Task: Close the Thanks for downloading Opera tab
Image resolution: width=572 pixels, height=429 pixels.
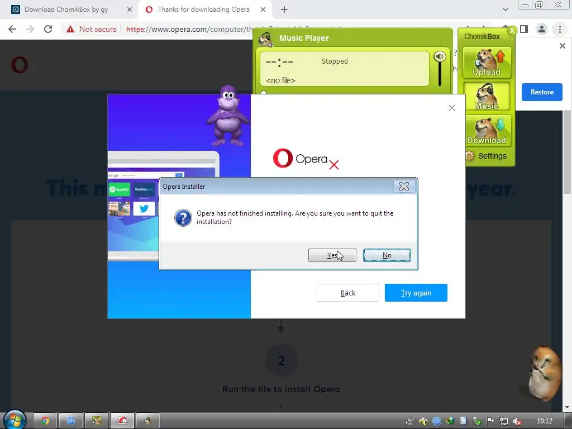Action: (263, 10)
